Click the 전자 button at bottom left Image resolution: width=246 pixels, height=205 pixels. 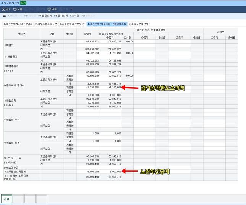pos(6,199)
